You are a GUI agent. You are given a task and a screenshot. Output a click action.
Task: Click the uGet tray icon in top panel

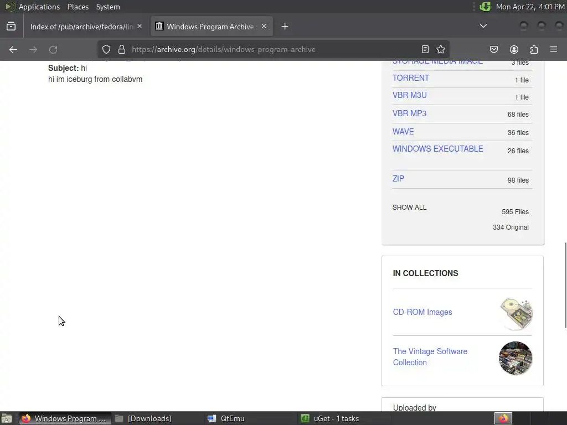485,7
